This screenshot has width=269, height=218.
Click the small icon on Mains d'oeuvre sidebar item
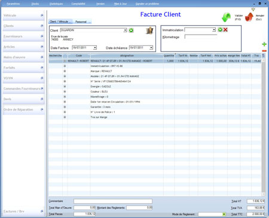42,57
